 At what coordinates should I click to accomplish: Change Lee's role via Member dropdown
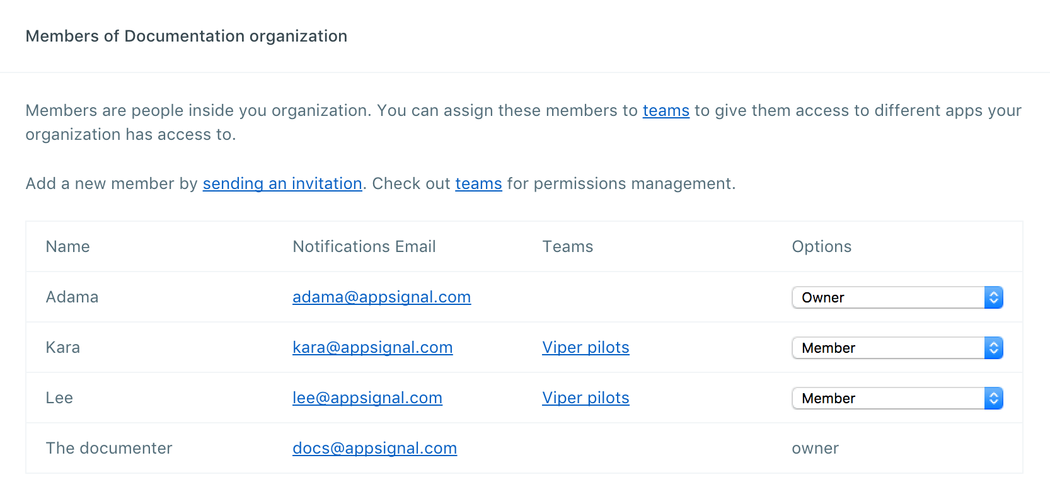[x=897, y=398]
